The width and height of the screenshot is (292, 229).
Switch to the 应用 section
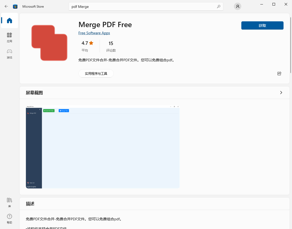point(9,37)
